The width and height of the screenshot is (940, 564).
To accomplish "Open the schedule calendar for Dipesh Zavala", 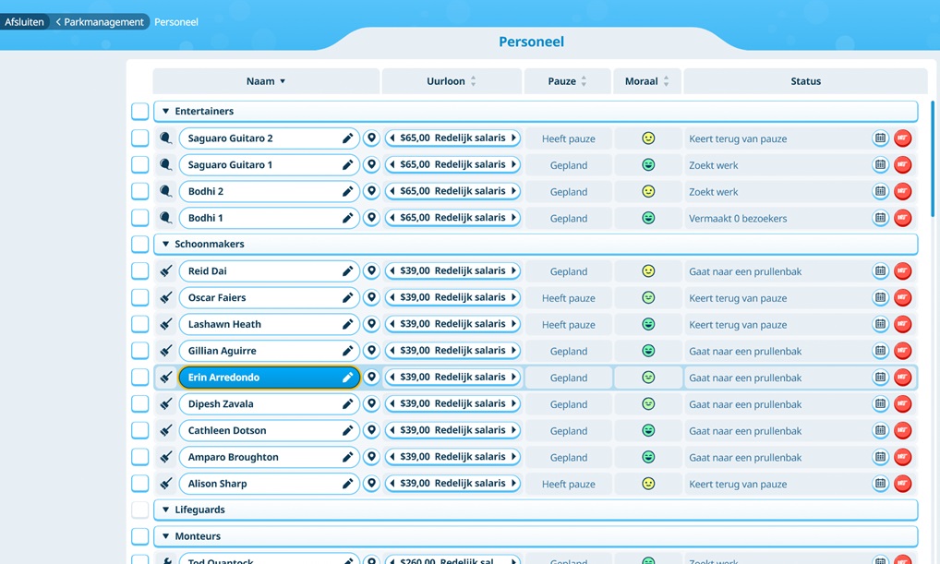I will (x=880, y=404).
